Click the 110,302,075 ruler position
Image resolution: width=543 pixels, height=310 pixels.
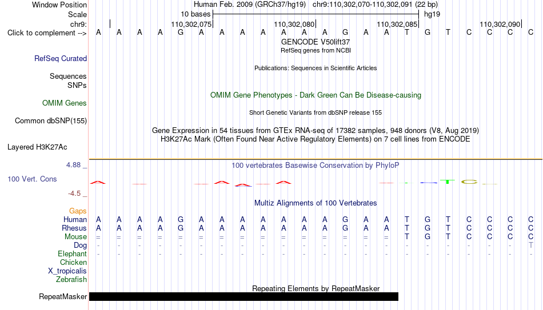[191, 25]
